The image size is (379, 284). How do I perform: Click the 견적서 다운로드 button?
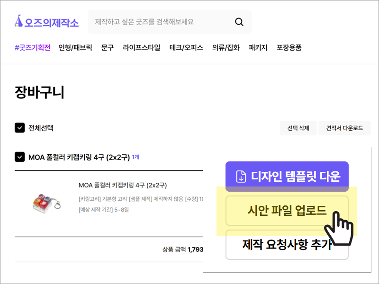[345, 128]
